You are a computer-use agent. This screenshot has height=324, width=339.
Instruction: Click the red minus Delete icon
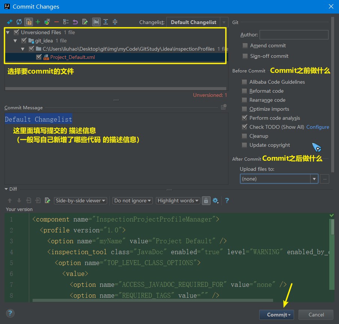(x=57, y=22)
